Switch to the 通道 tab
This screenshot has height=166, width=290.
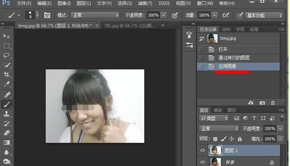click(218, 110)
